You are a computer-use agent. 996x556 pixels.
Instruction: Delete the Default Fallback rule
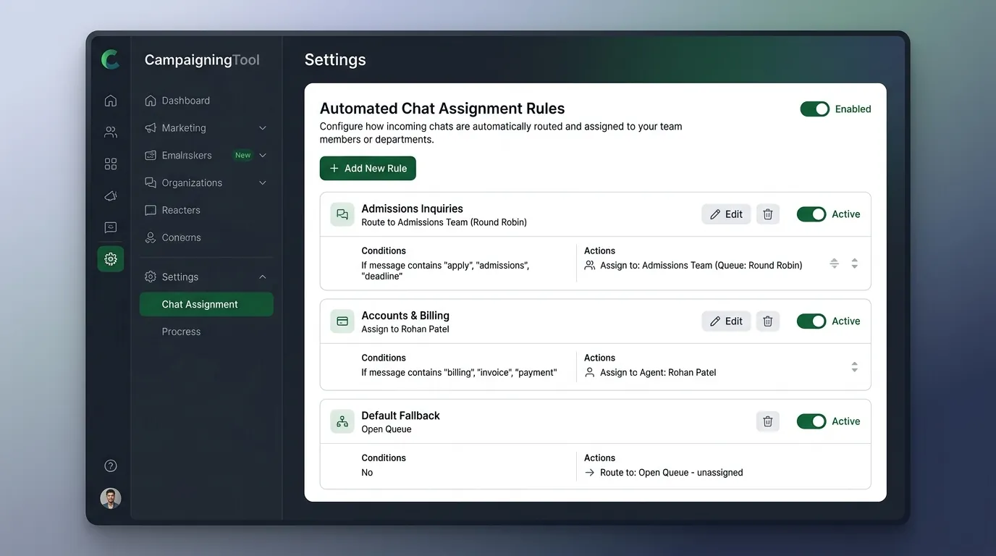tap(768, 421)
